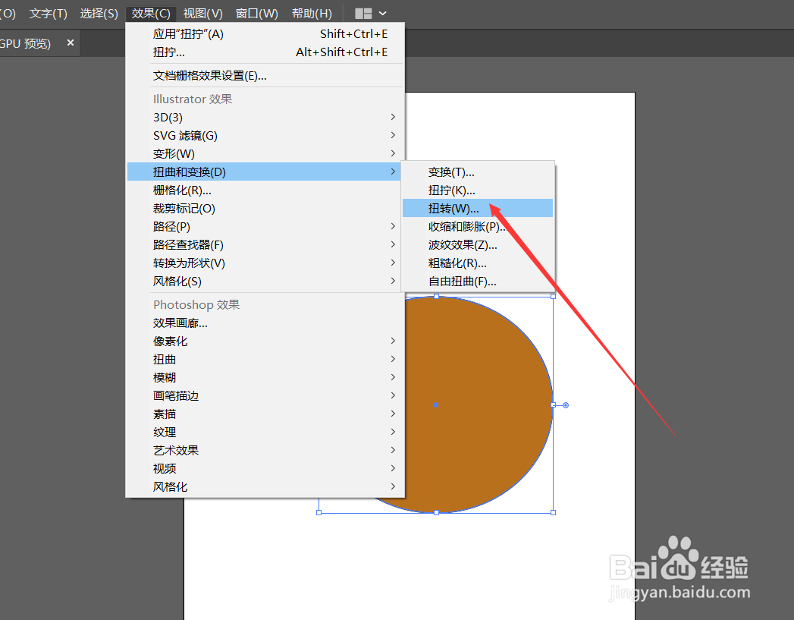
Task: Close the GPU preview document tab
Action: 71,42
